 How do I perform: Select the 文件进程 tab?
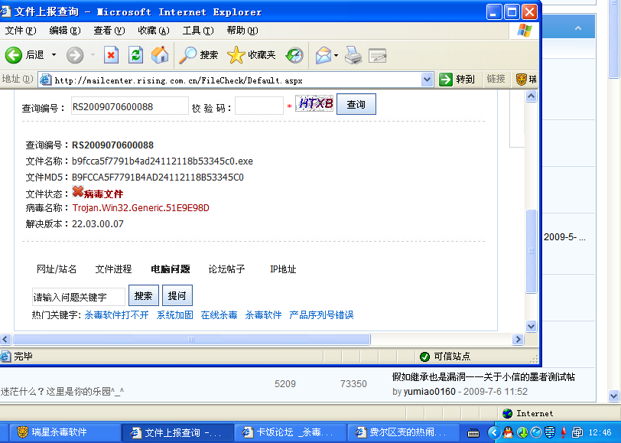pyautogui.click(x=113, y=269)
